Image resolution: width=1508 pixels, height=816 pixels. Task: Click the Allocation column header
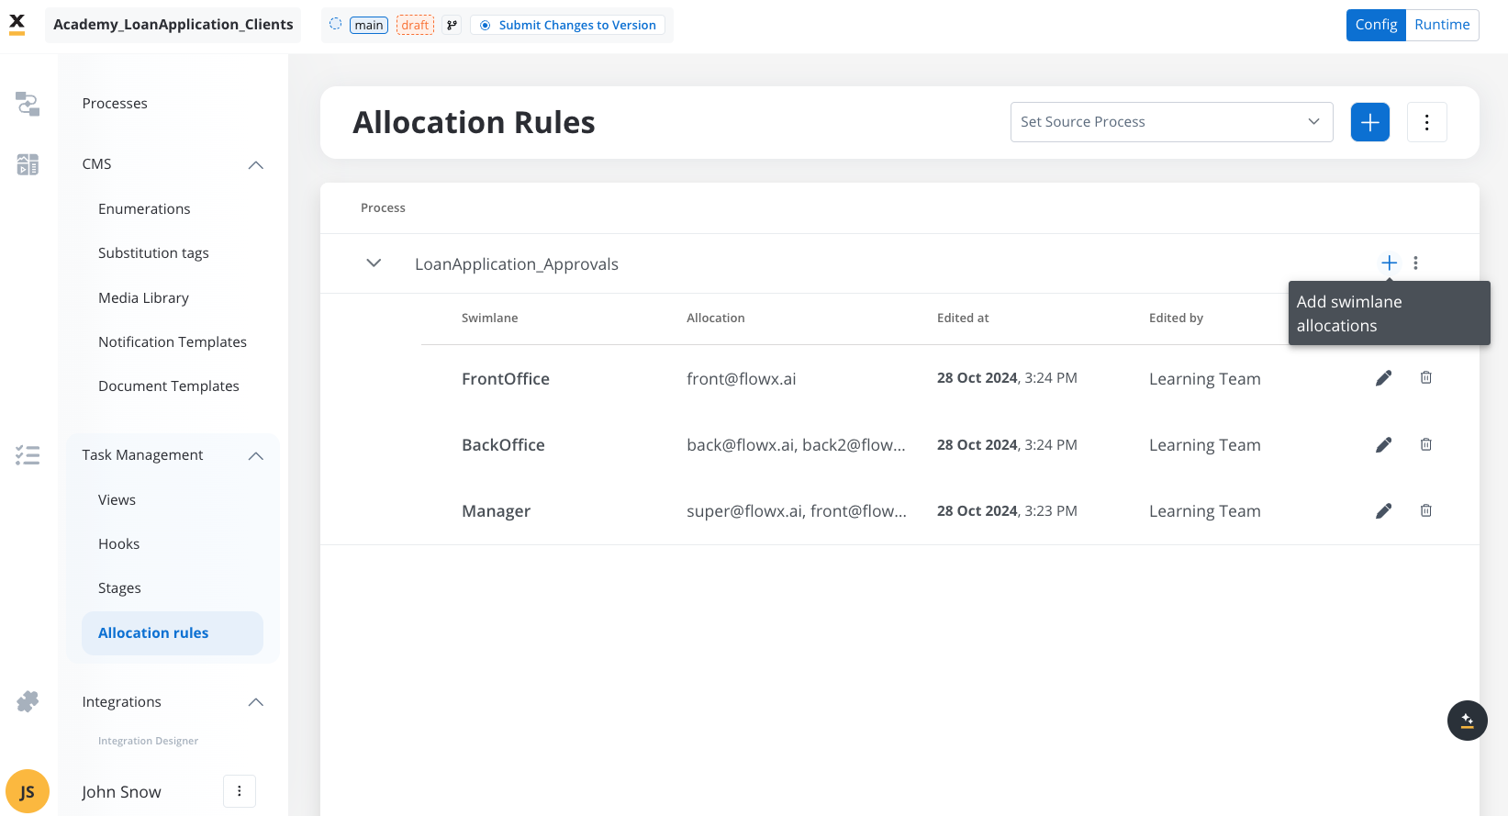tap(716, 319)
